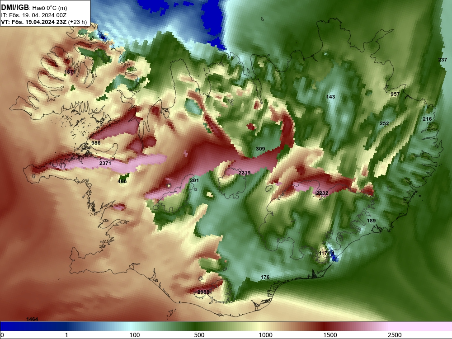Click the map value 1464 in the bottom-left corner

click(32, 319)
